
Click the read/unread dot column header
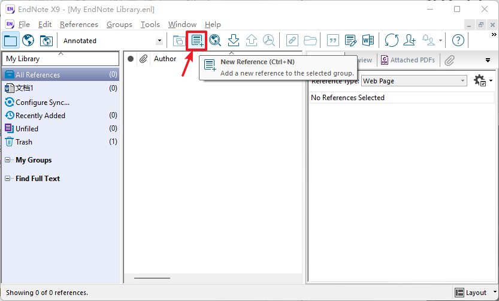pyautogui.click(x=131, y=59)
